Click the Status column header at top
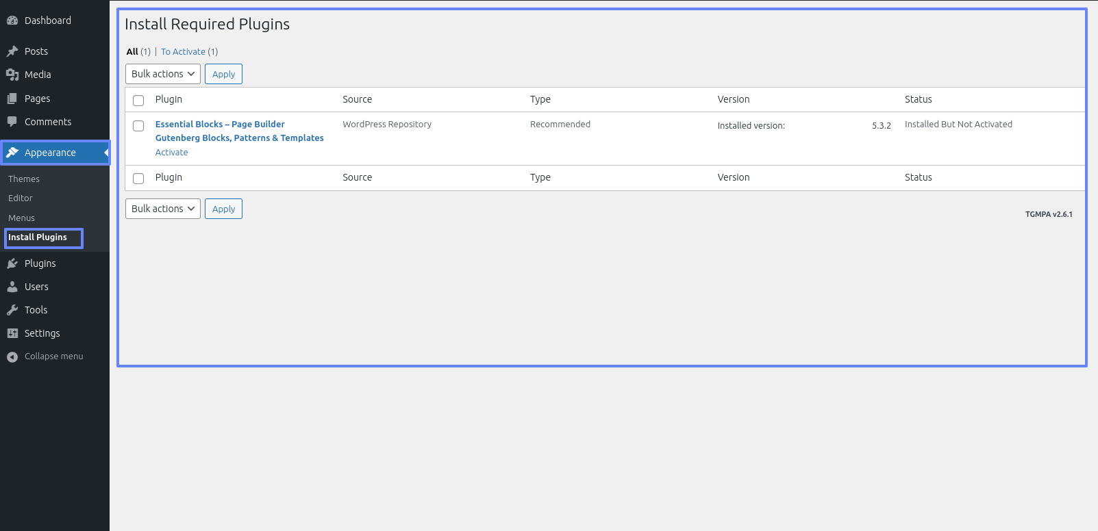 (x=919, y=99)
